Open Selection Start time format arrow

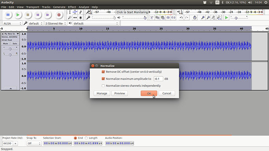70,143
